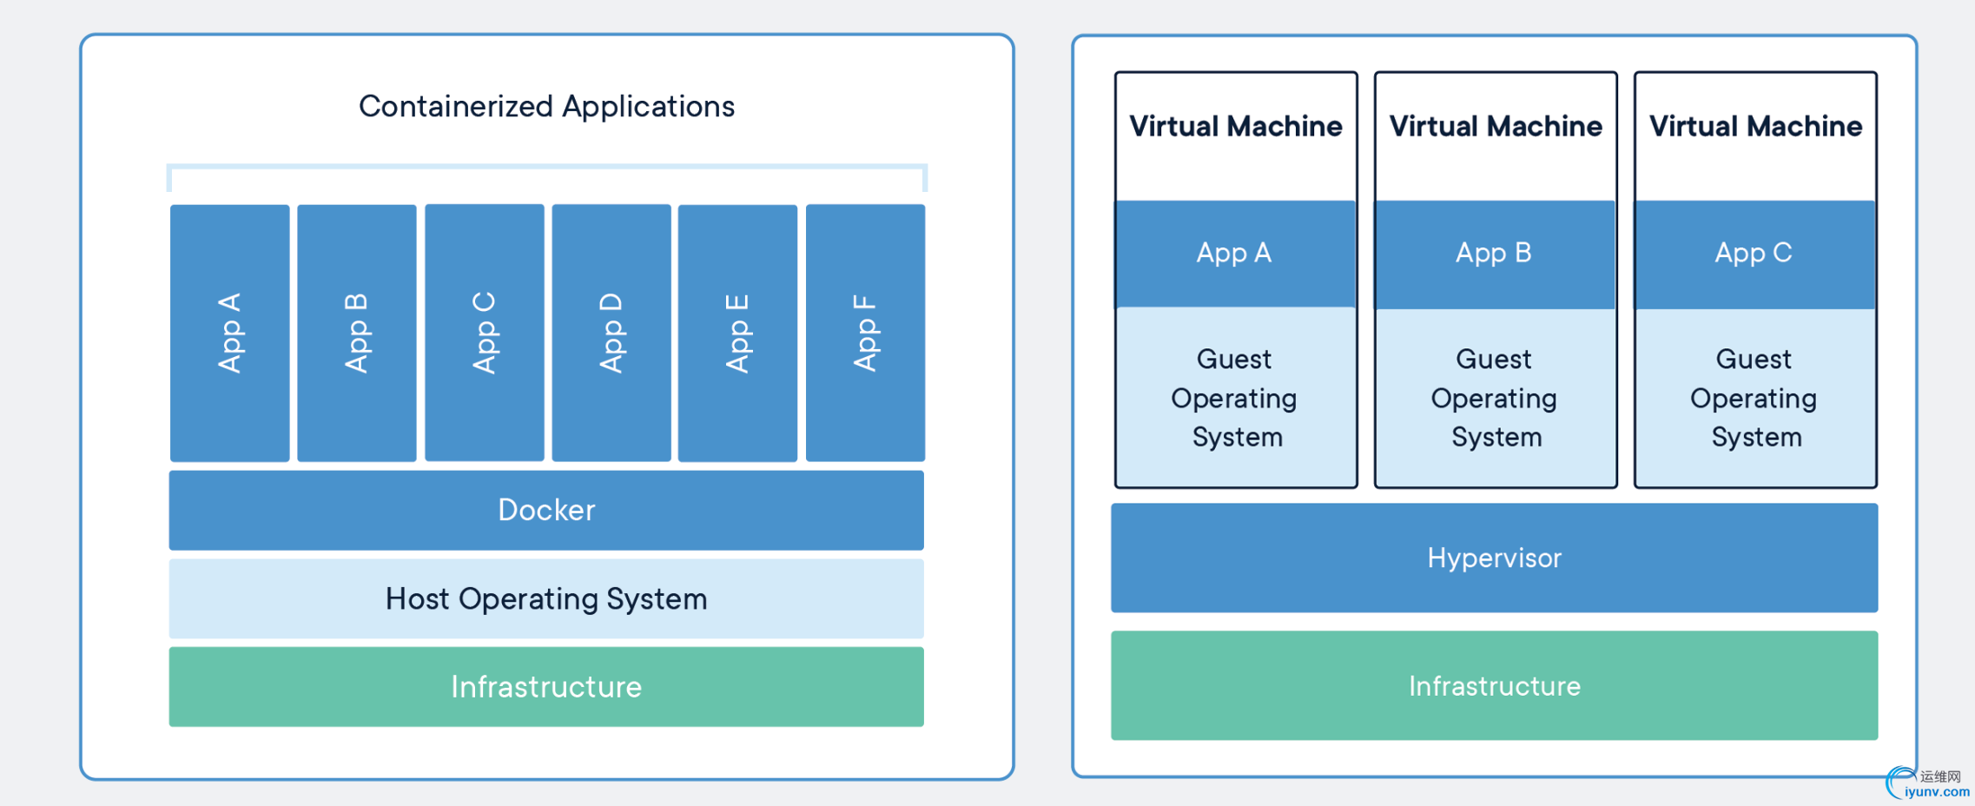Click Guest Operating System under VM App B

pyautogui.click(x=1495, y=397)
